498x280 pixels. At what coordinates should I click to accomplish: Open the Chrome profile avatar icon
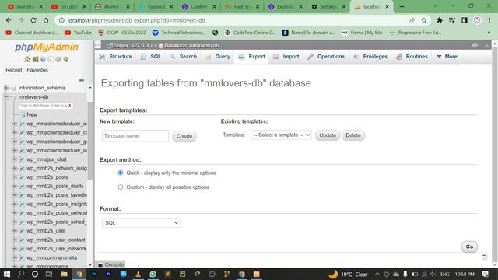[477, 20]
